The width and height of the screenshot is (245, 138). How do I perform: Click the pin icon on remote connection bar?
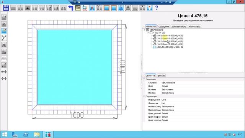(75, 2)
